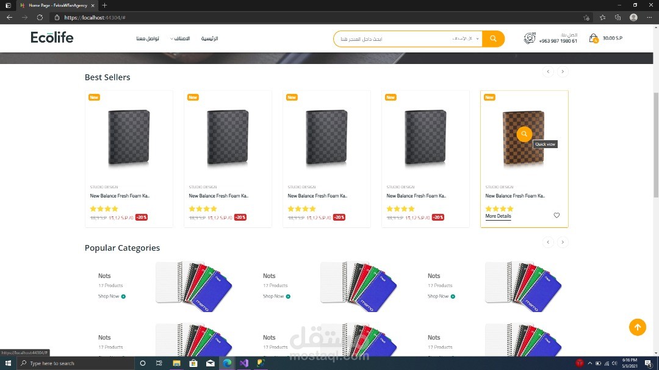Show hidden system tray icons chevron
Screen dimensions: 659x370
tap(589, 363)
